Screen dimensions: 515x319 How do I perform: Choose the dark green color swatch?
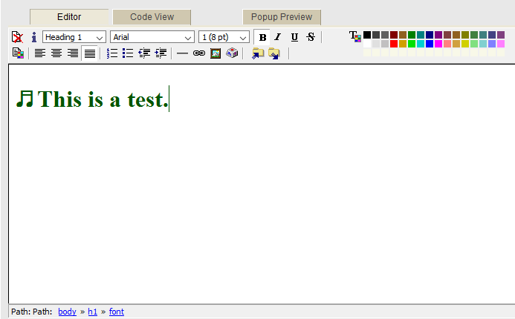pyautogui.click(x=412, y=35)
